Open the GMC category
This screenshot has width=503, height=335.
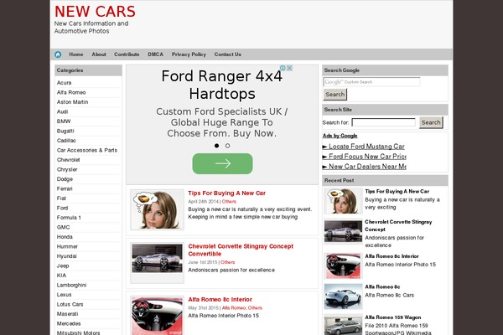pyautogui.click(x=63, y=227)
